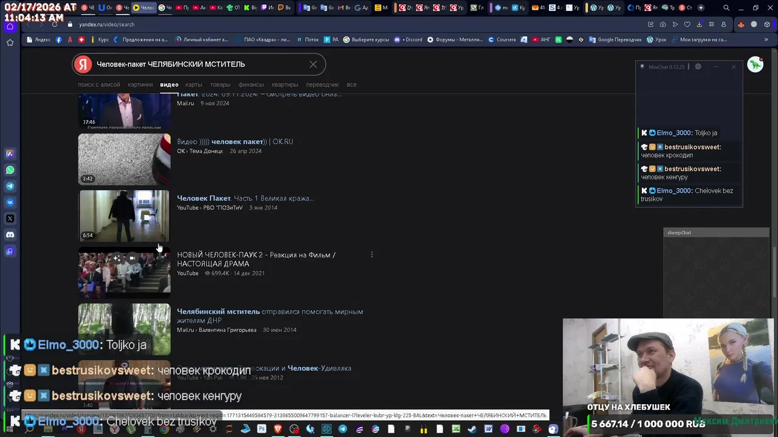Open the Google Переводчик bookmark
This screenshot has height=437, width=778.
pos(614,39)
